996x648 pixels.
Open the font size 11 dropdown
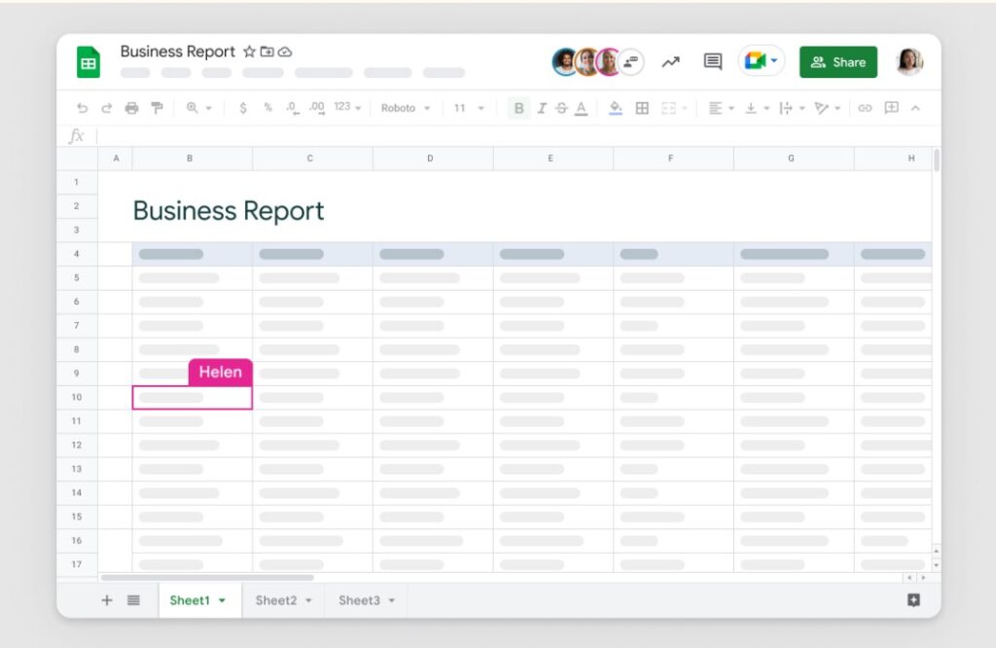[469, 108]
